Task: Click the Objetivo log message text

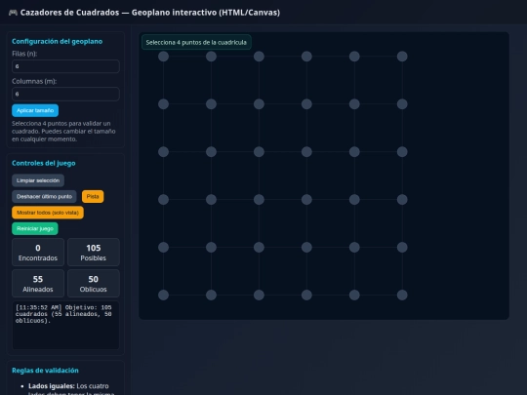Action: (x=63, y=314)
